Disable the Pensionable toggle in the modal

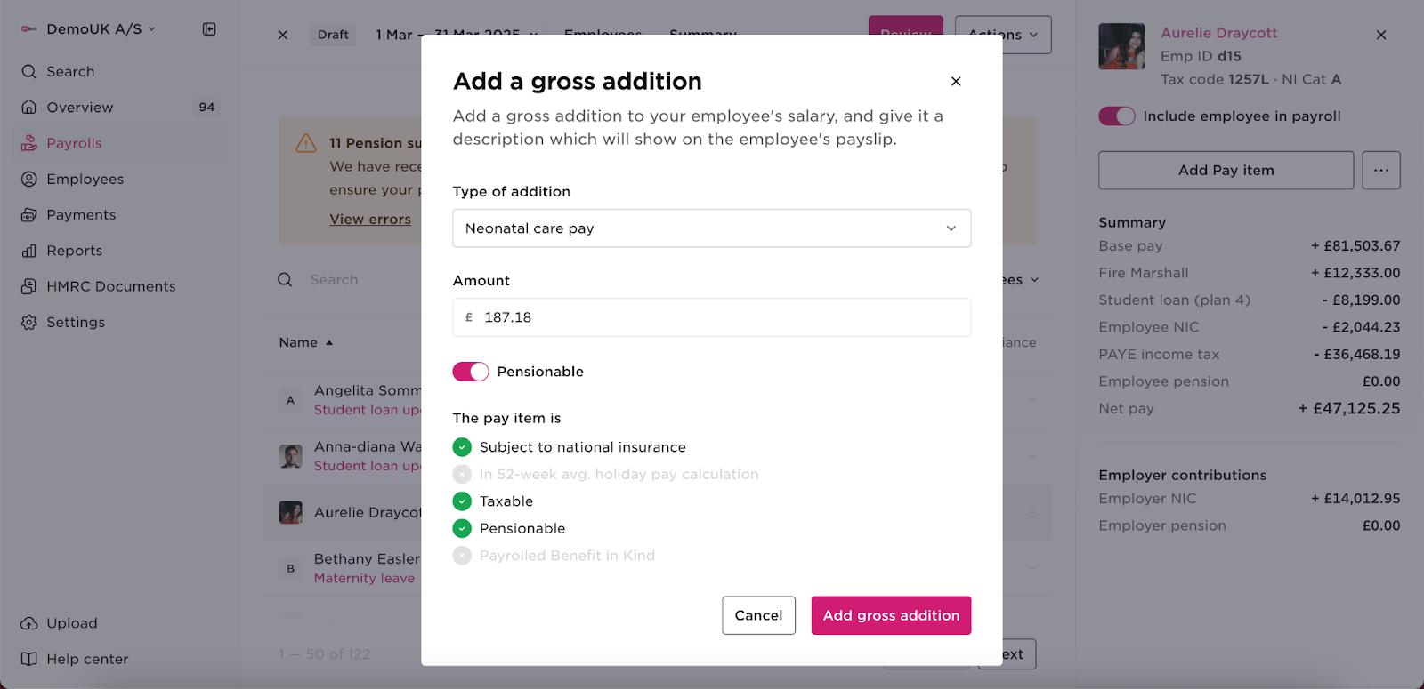[x=471, y=371]
